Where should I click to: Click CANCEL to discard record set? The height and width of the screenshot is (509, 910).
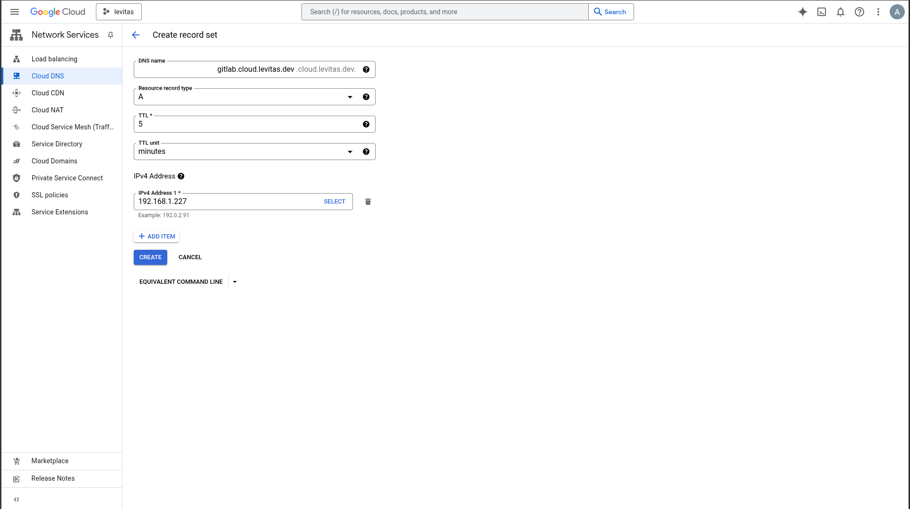[190, 257]
